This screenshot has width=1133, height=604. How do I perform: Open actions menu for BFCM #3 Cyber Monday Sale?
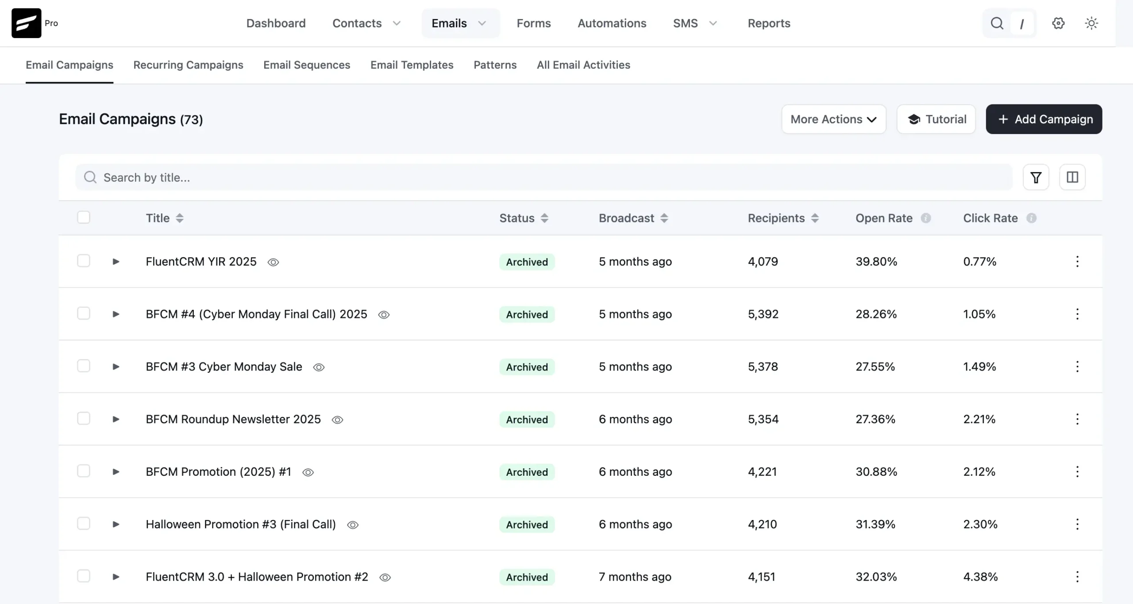1077,367
